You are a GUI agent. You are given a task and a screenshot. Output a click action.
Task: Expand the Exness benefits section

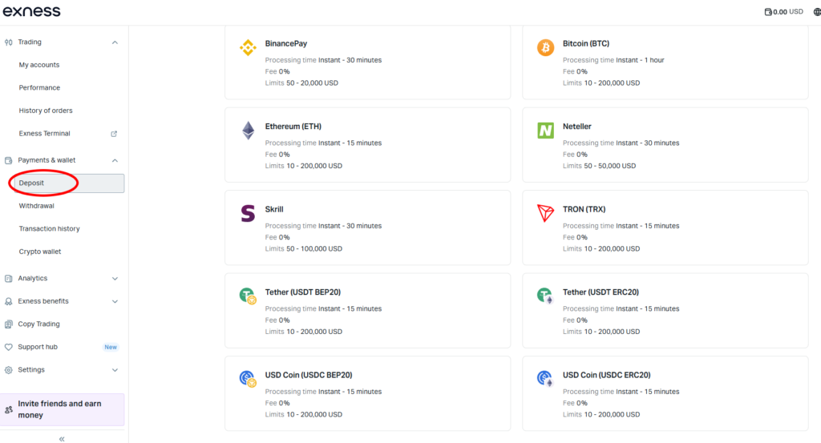tap(115, 302)
